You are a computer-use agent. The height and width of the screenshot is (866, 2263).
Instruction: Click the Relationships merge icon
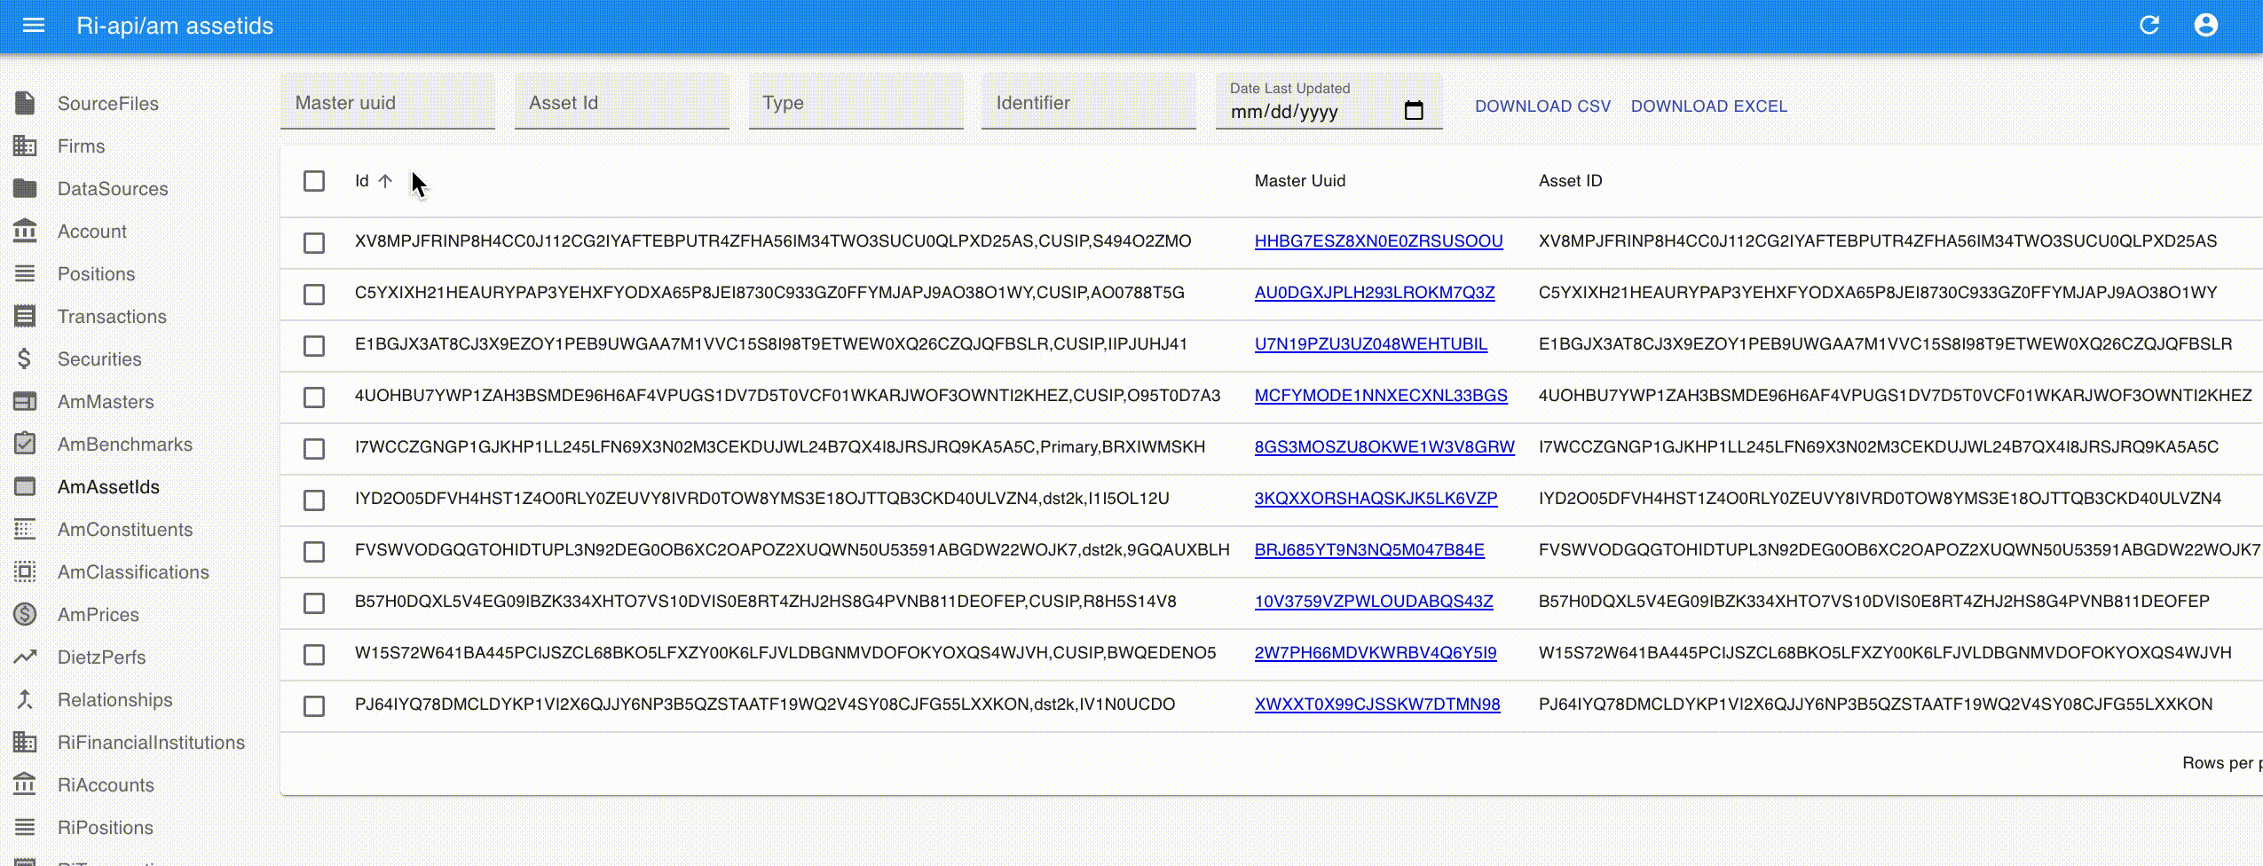pos(25,699)
